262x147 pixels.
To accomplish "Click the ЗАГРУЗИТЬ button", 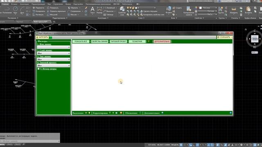I will click(x=42, y=37).
